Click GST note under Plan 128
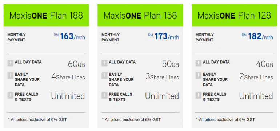The width and height of the screenshot is (280, 131). click(x=225, y=120)
